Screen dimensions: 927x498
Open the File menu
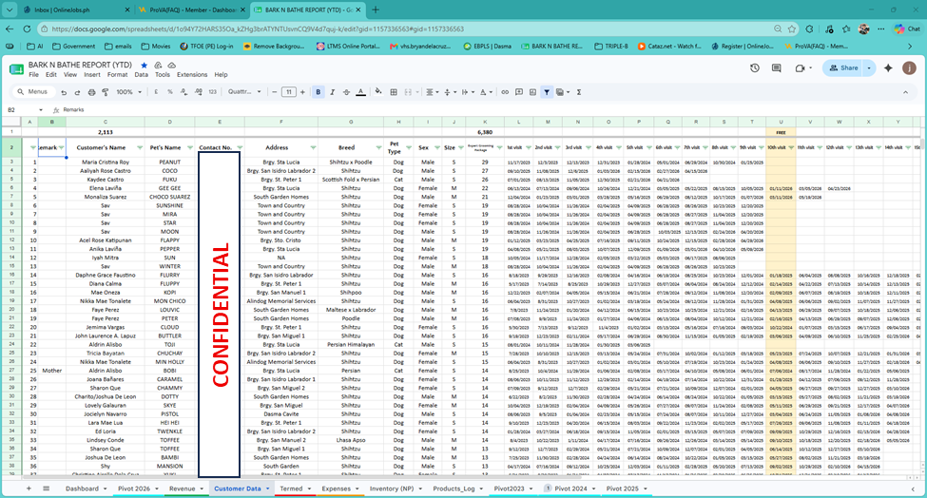pyautogui.click(x=33, y=75)
